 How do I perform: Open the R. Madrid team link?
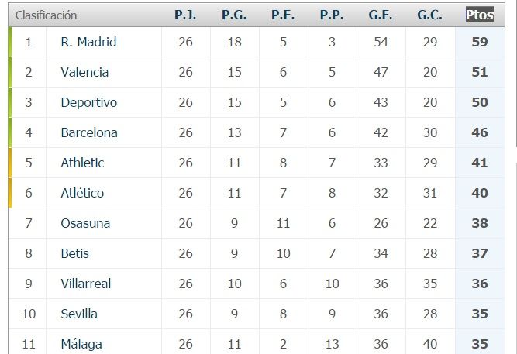click(x=88, y=42)
